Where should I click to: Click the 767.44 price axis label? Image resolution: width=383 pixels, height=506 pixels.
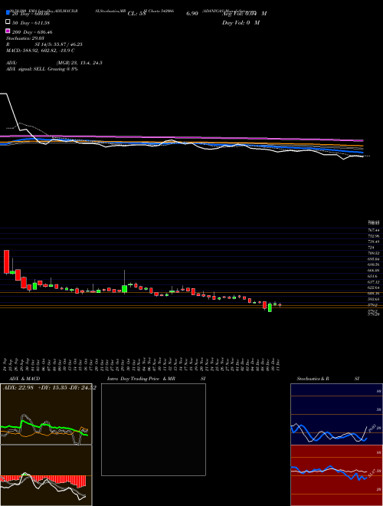374,231
